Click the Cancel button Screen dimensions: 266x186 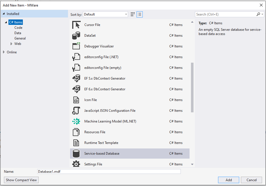[x=251, y=180]
